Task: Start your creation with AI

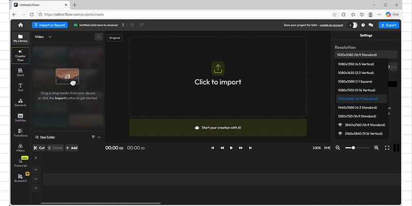Action: [218, 127]
